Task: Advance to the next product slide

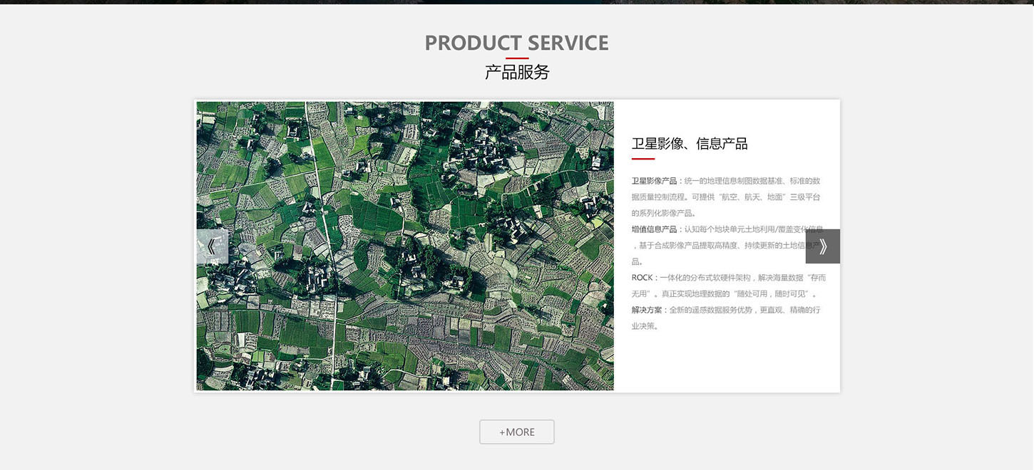Action: pyautogui.click(x=822, y=246)
